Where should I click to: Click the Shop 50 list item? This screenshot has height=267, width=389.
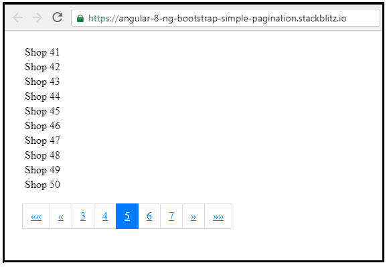[x=42, y=185]
